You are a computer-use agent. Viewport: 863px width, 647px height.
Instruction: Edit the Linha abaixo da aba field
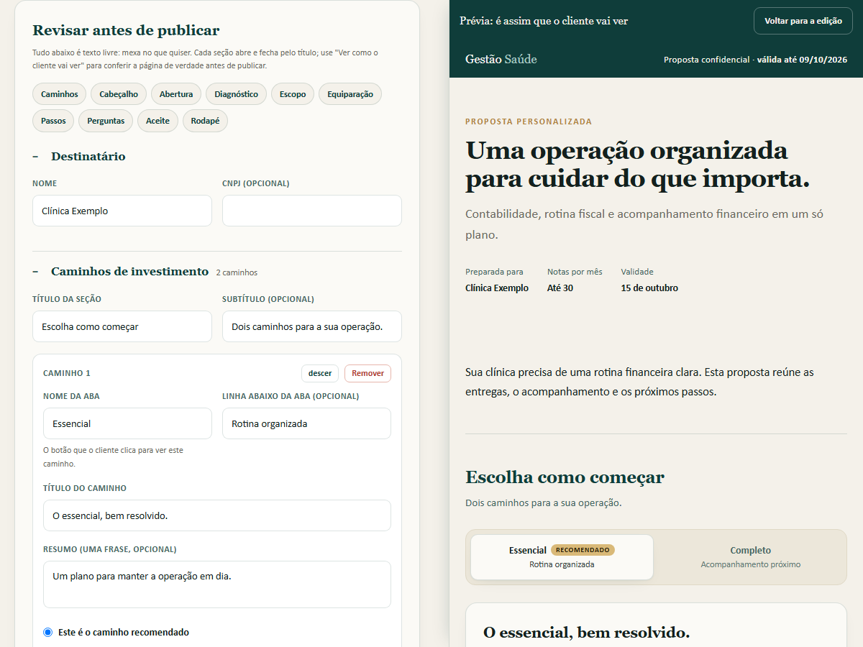point(306,423)
